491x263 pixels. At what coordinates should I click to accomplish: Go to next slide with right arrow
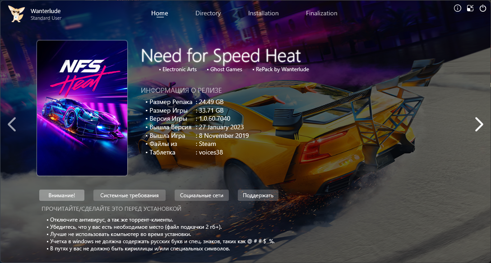click(x=479, y=124)
